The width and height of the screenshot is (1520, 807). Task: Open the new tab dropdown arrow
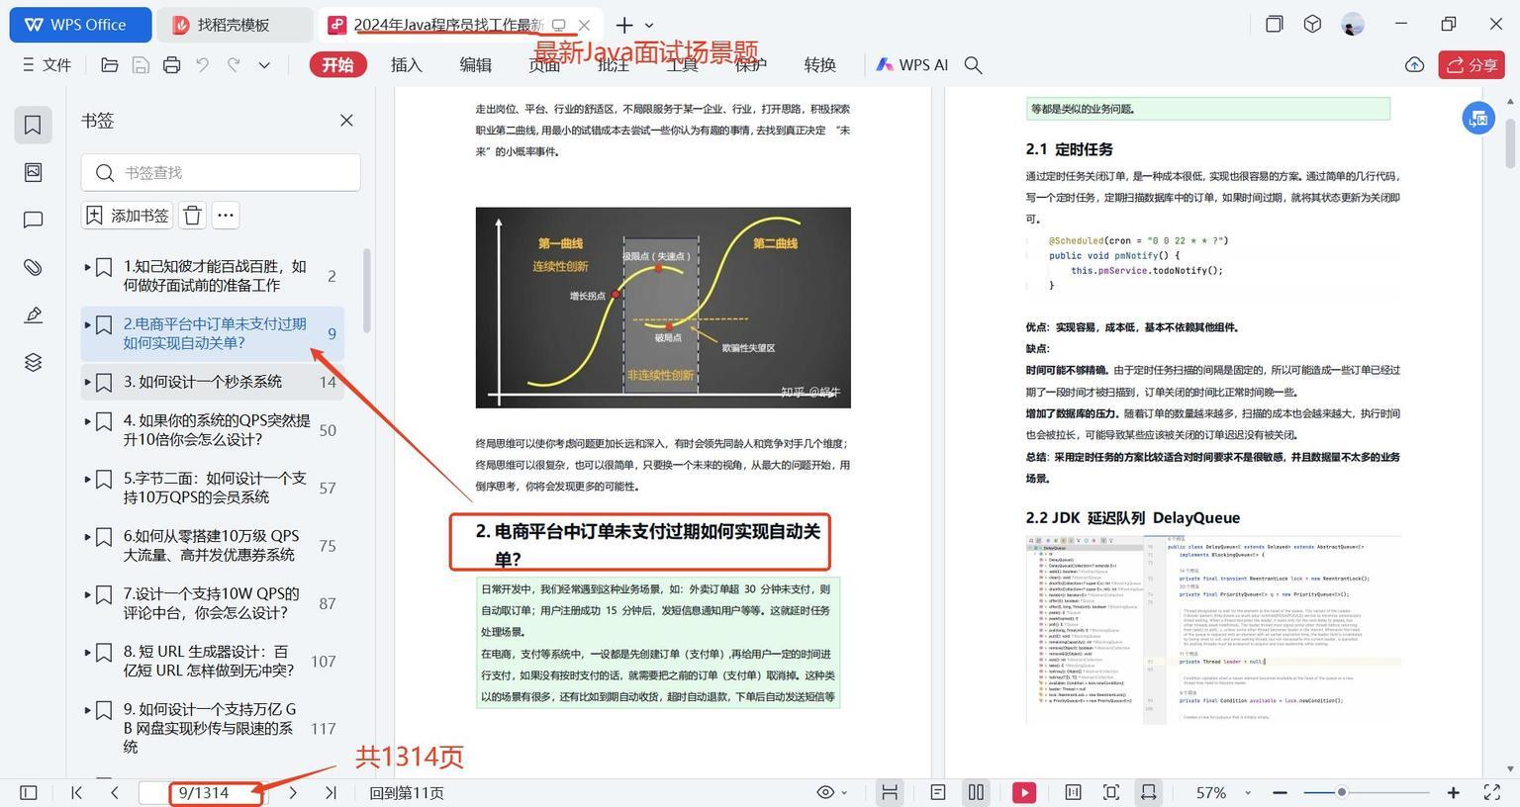point(649,25)
